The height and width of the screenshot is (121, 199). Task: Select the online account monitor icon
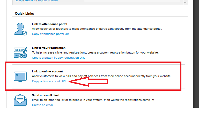[20, 77]
